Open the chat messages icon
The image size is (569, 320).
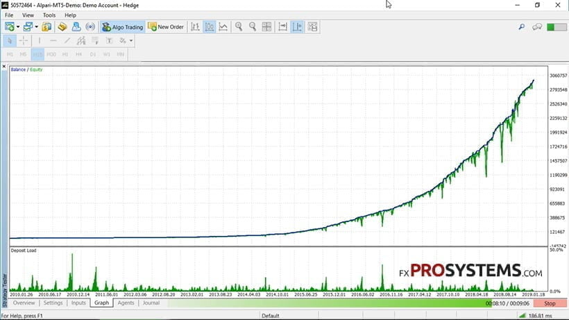tap(536, 27)
